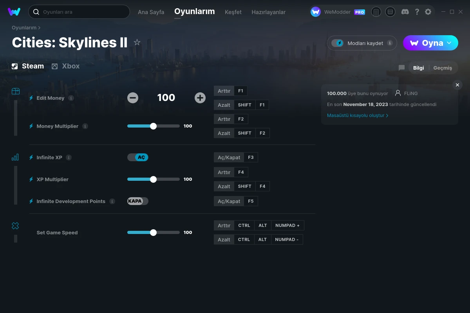This screenshot has width=470, height=313.
Task: Favorite Cities: Skylines II with the star
Action: coord(137,42)
